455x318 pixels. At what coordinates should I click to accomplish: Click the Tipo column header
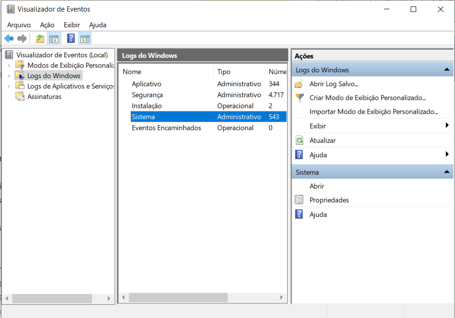[x=224, y=72]
